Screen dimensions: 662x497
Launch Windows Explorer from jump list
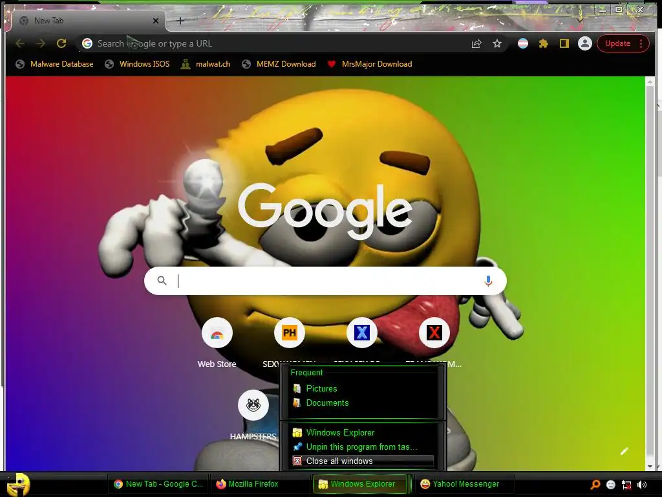362,432
